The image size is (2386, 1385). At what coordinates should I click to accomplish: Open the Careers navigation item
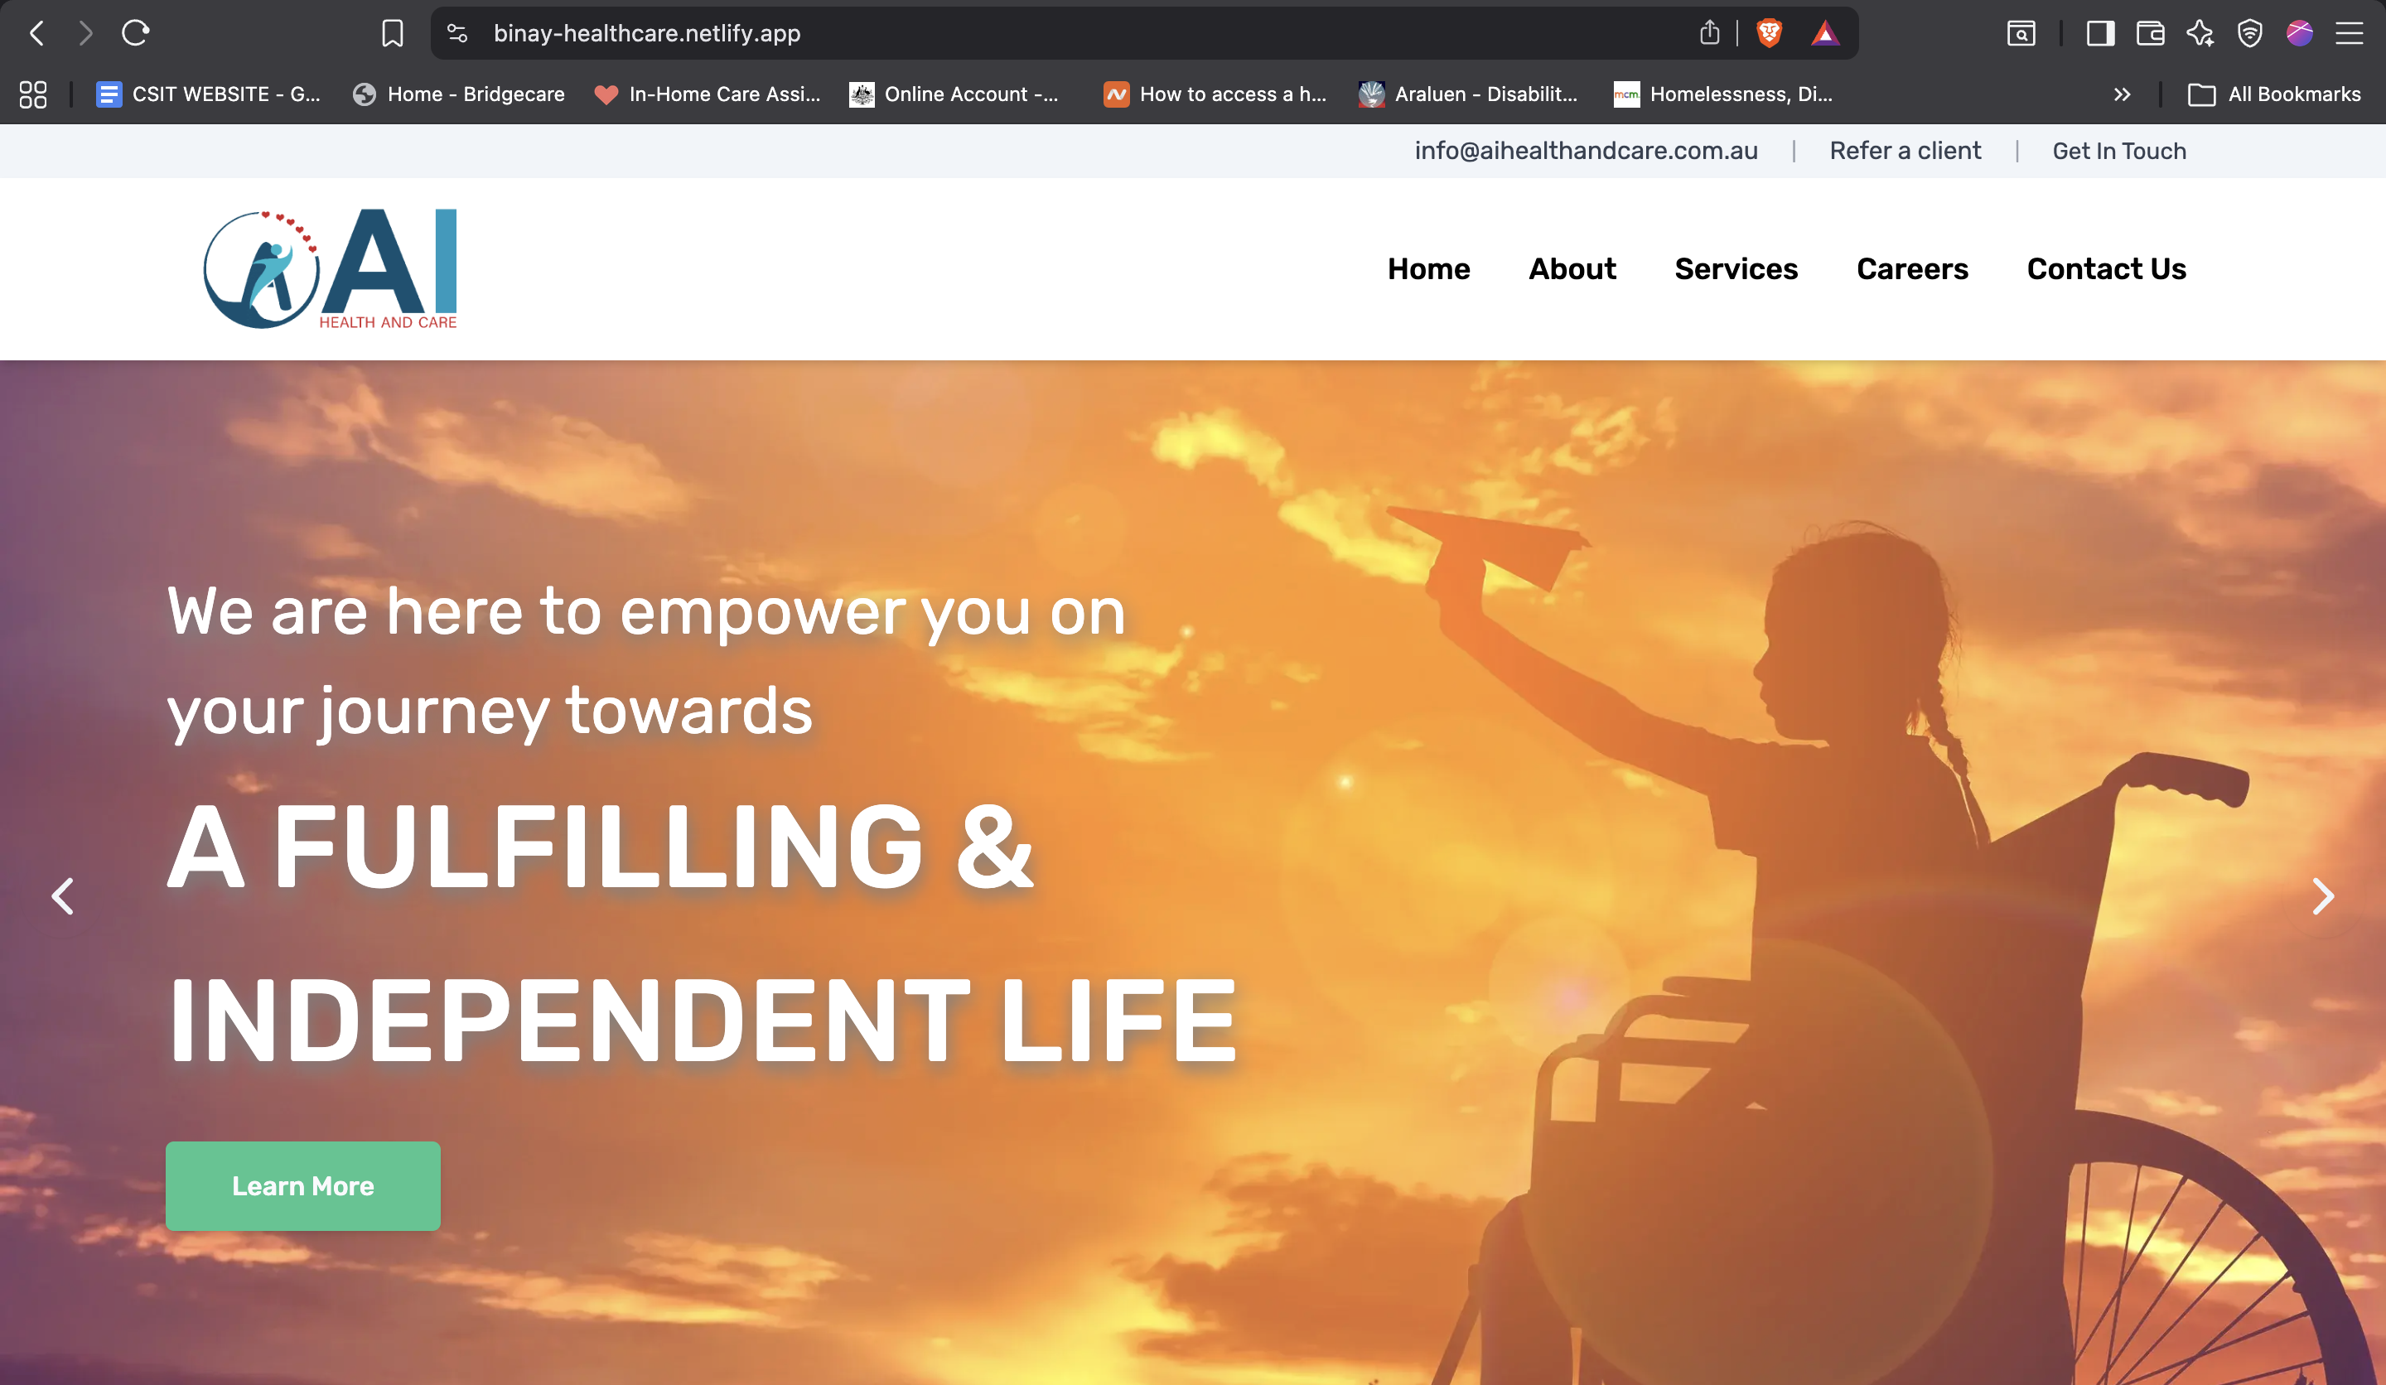1911,269
